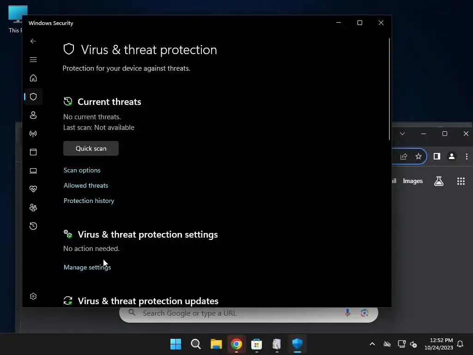473x355 pixels.
Task: Open Google Lens image search icon
Action: click(364, 313)
